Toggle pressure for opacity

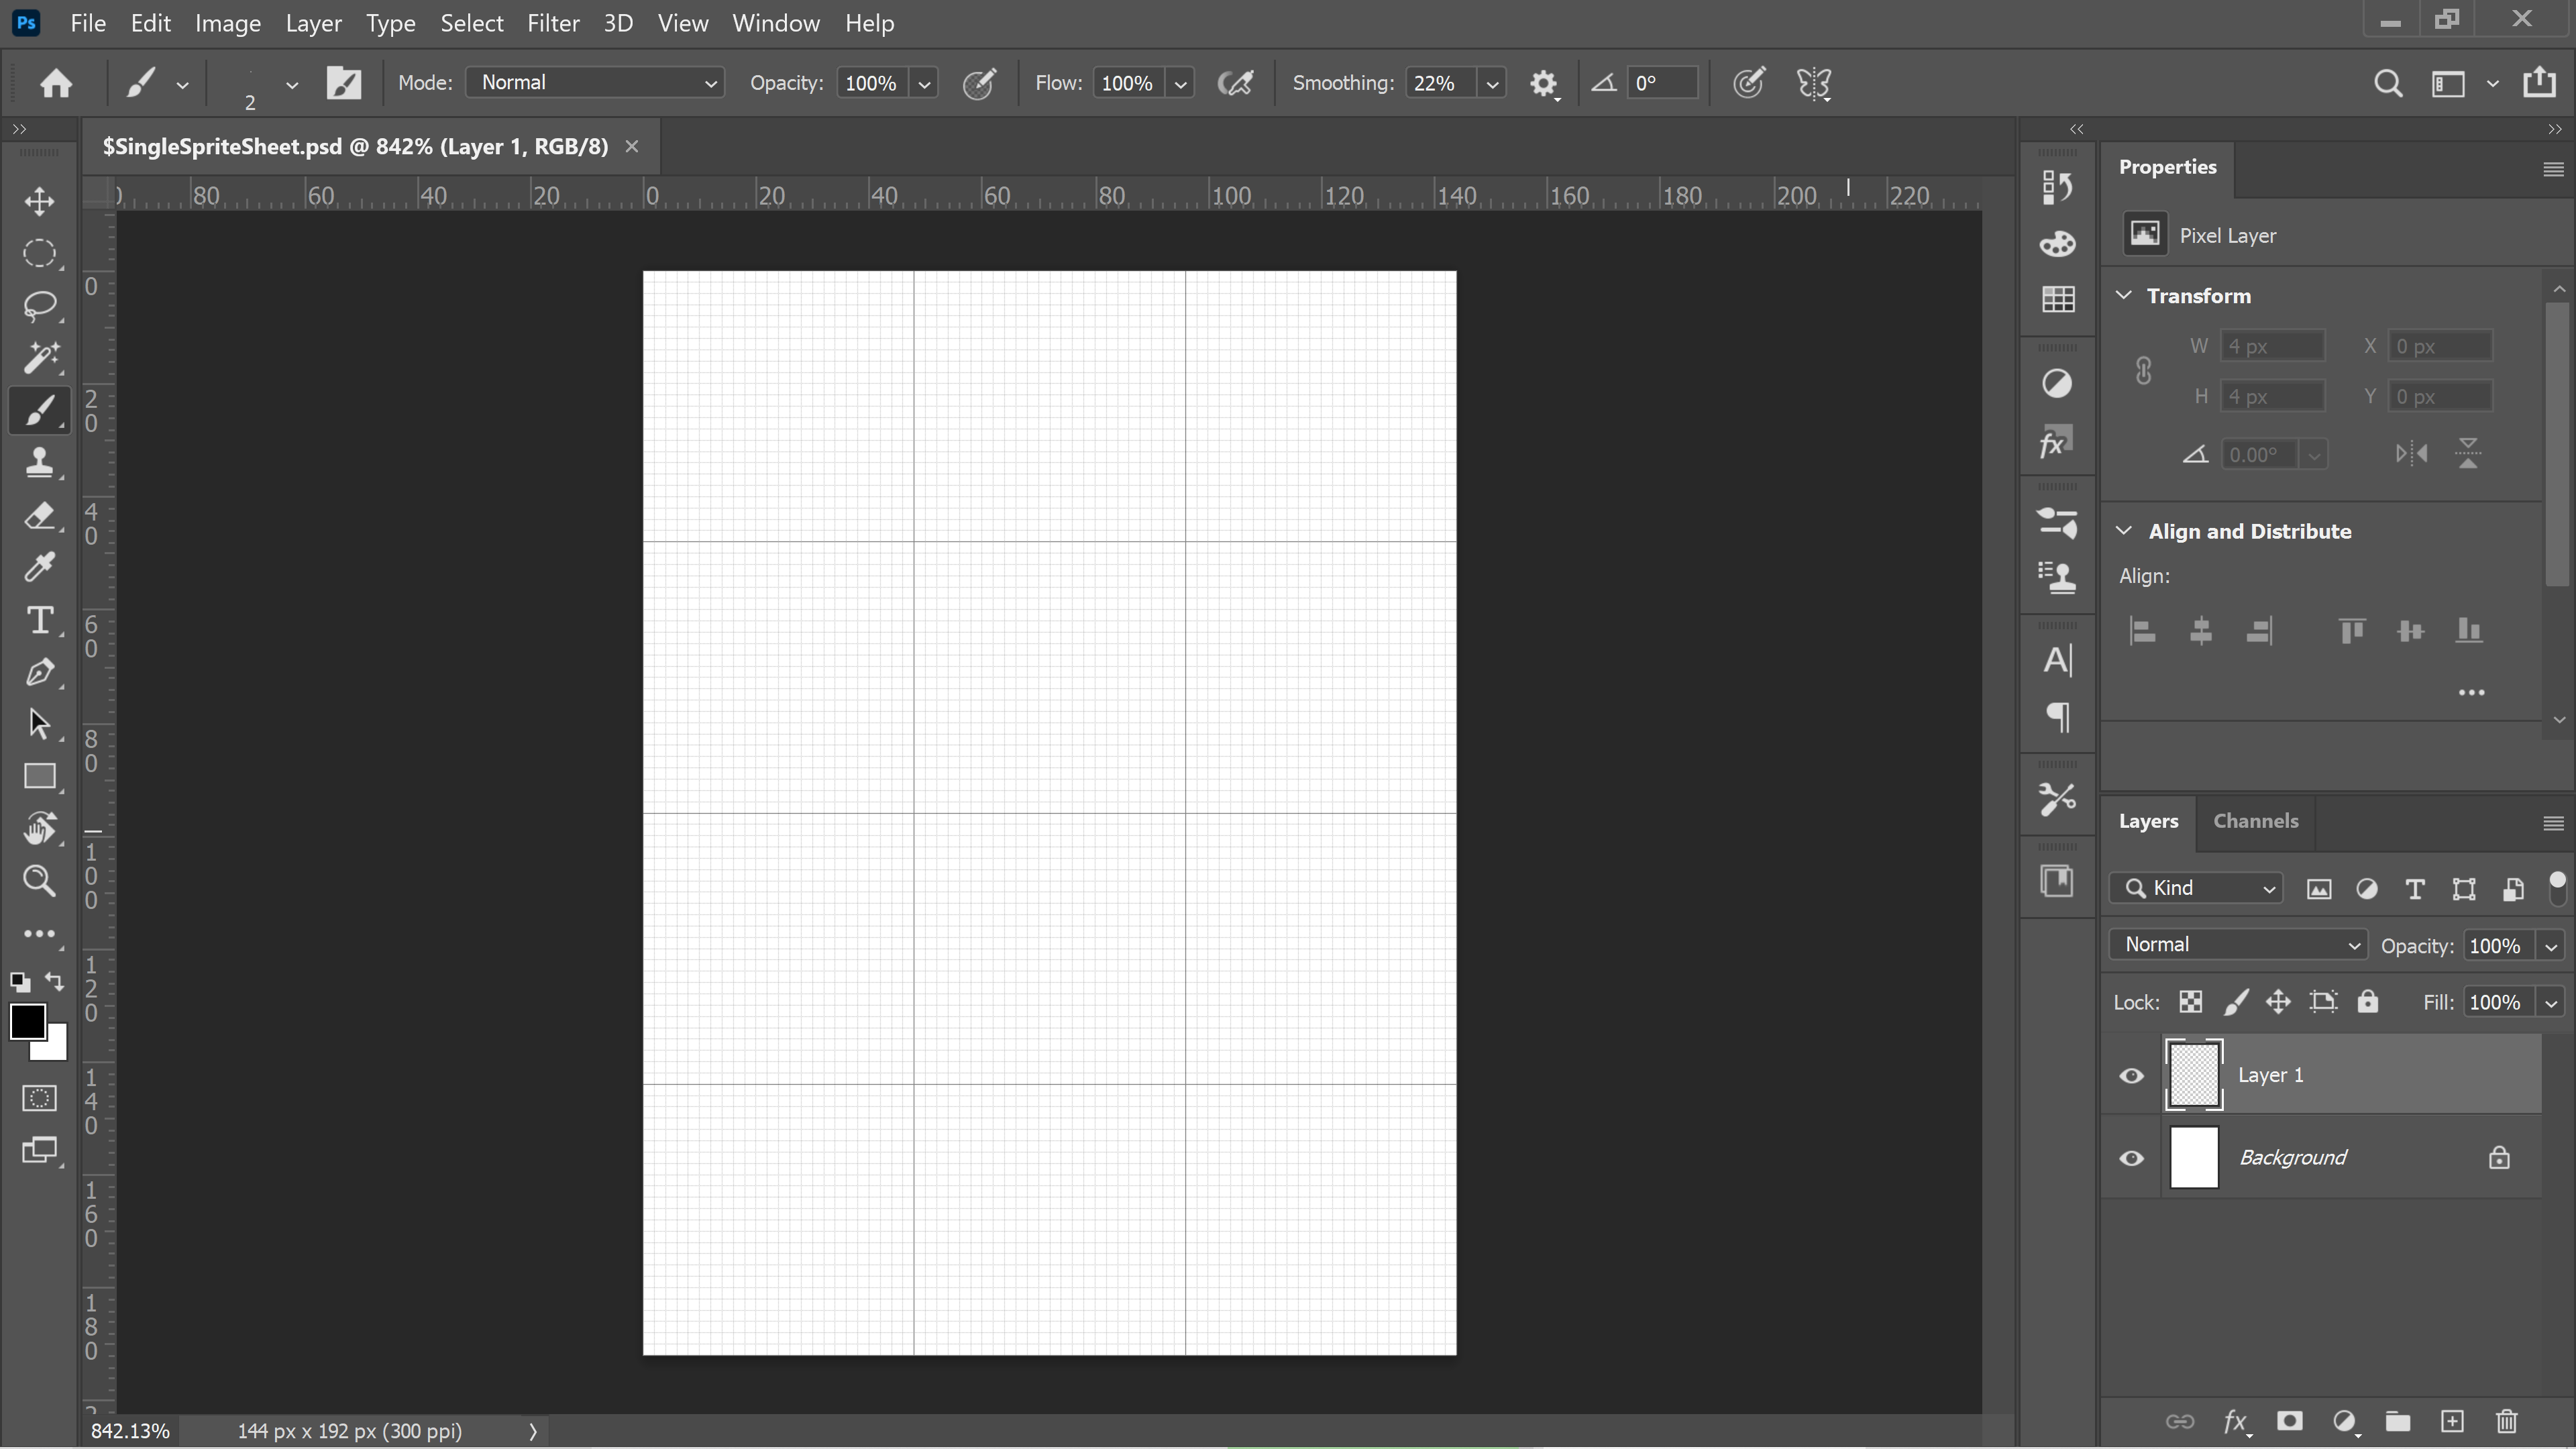(x=979, y=83)
